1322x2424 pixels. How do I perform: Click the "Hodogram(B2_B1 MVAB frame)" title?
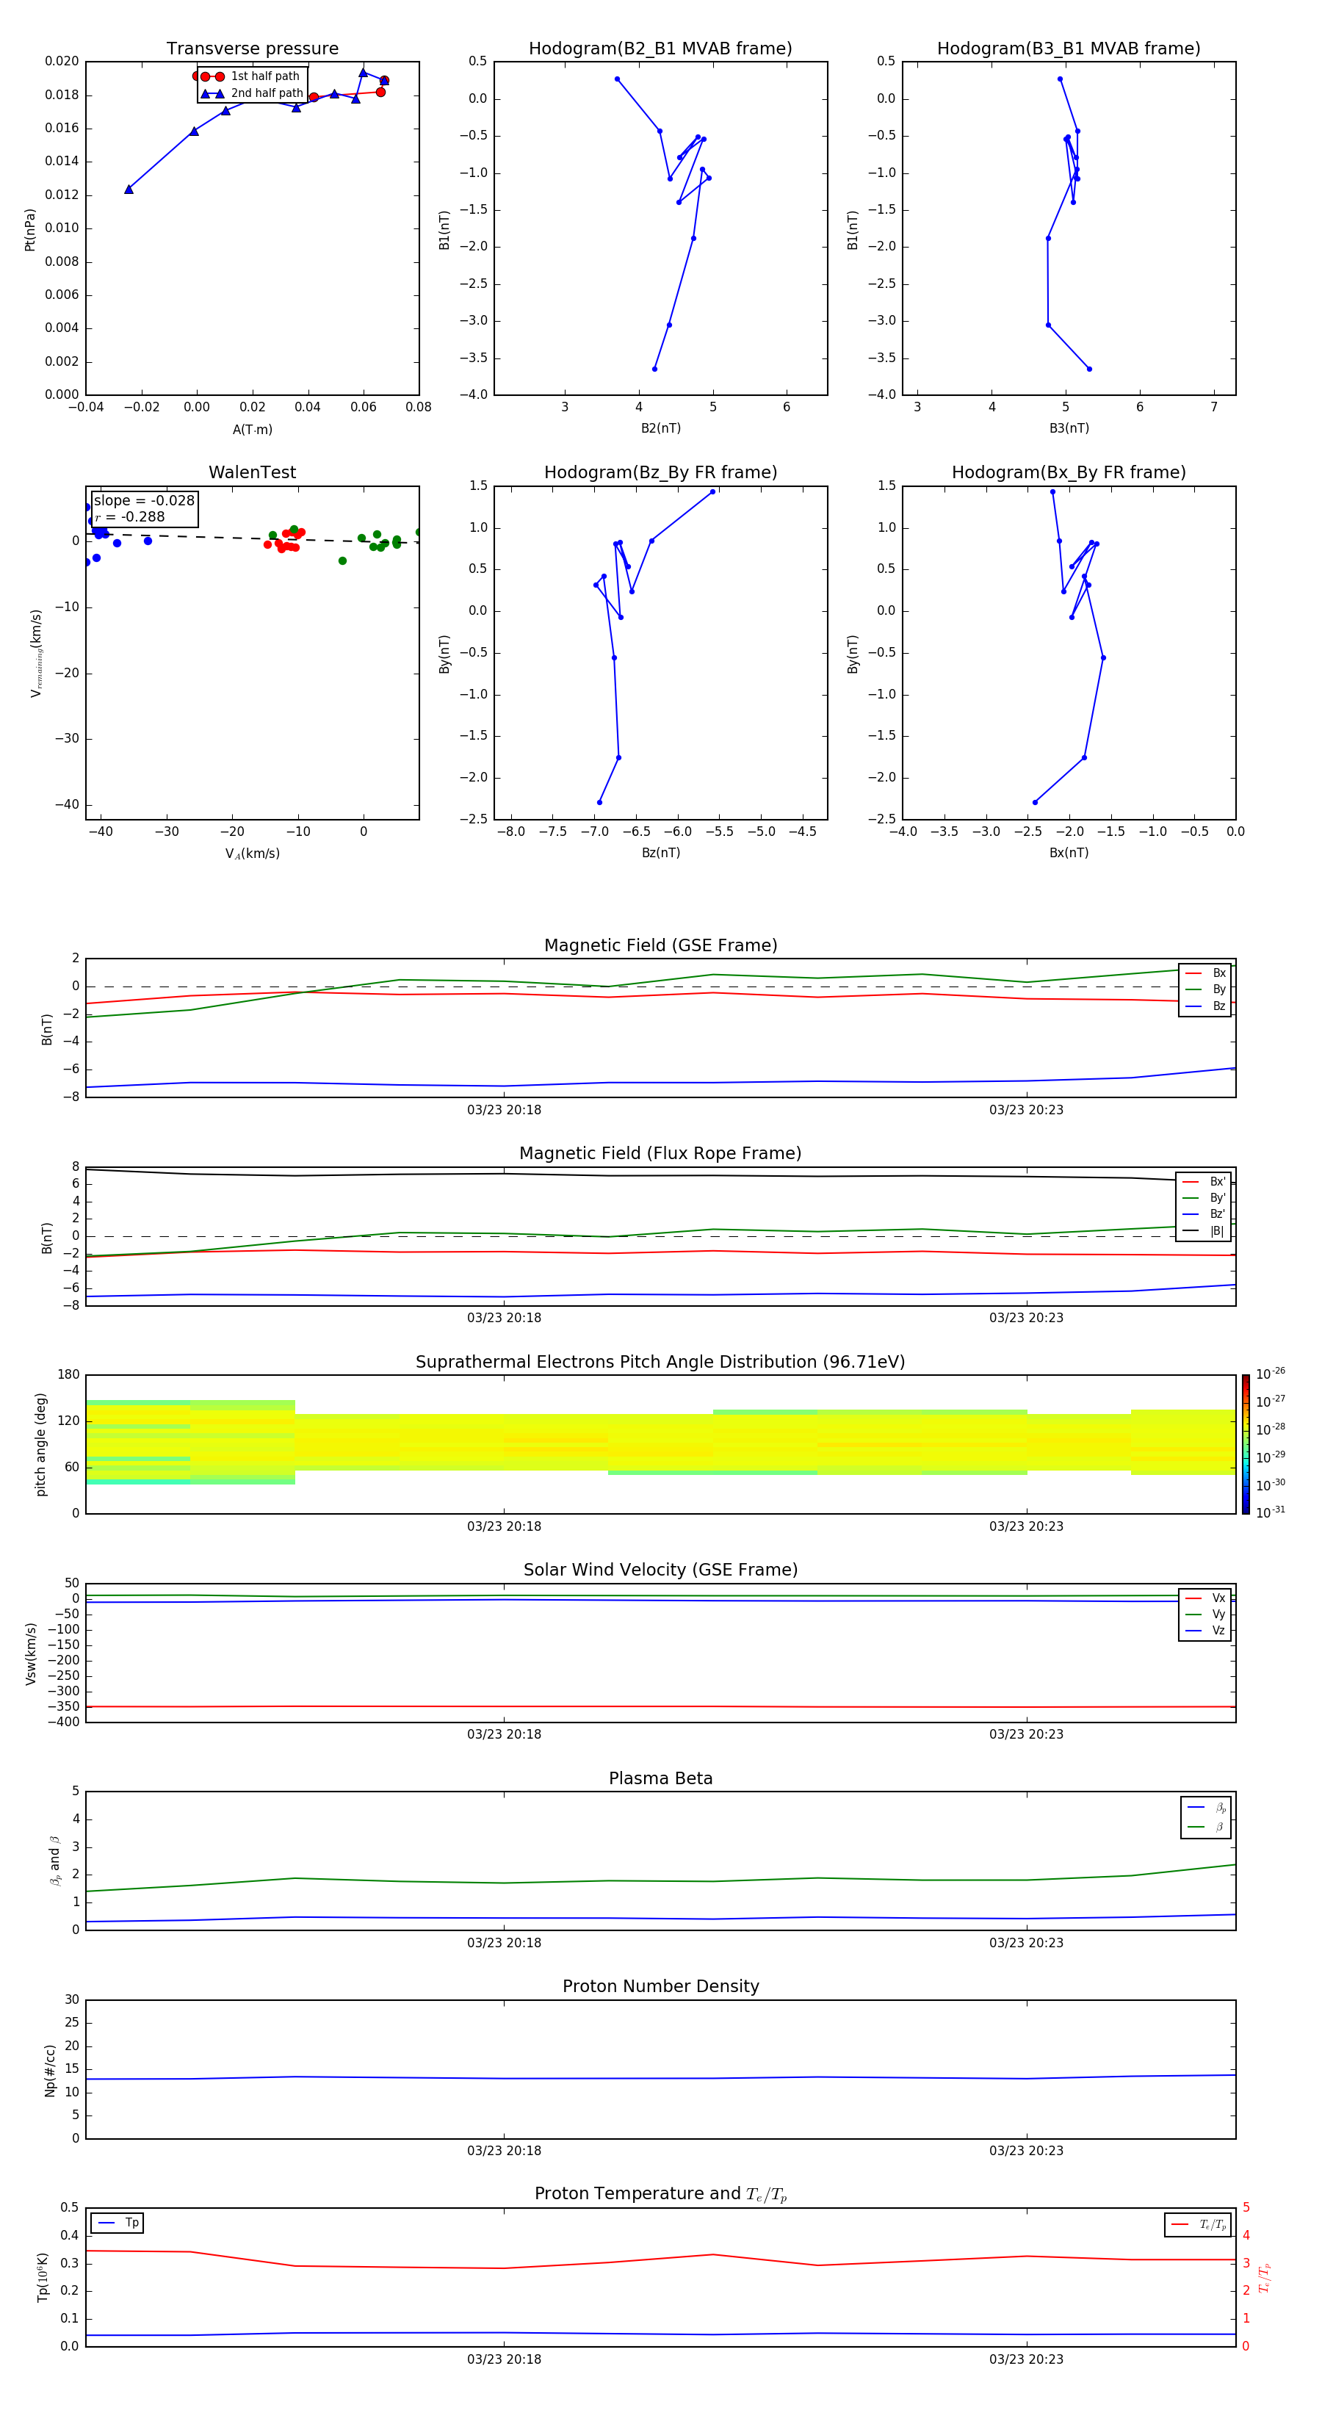point(660,49)
